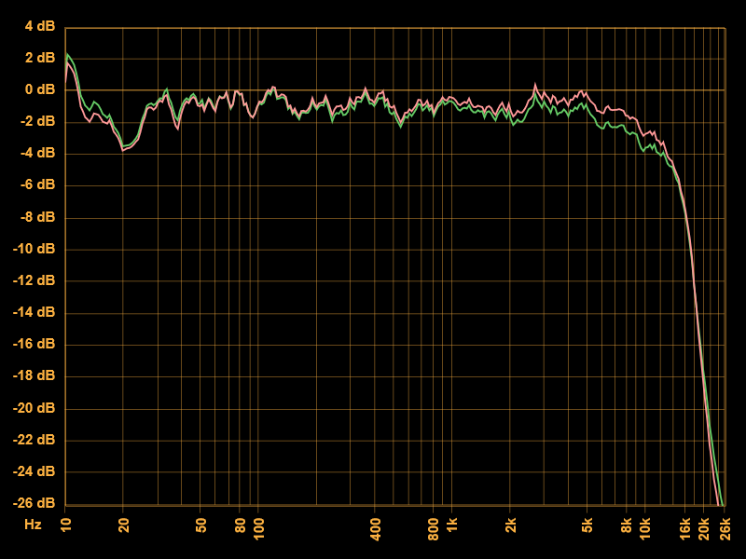746x559 pixels.
Task: Select the 1k frequency label
Action: click(452, 525)
